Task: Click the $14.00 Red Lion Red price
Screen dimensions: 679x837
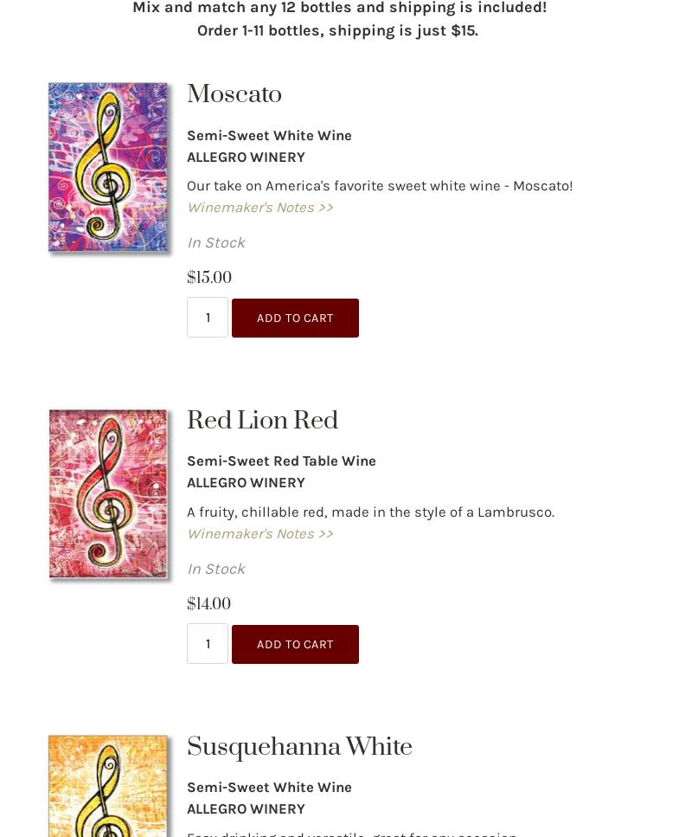Action: 208,604
